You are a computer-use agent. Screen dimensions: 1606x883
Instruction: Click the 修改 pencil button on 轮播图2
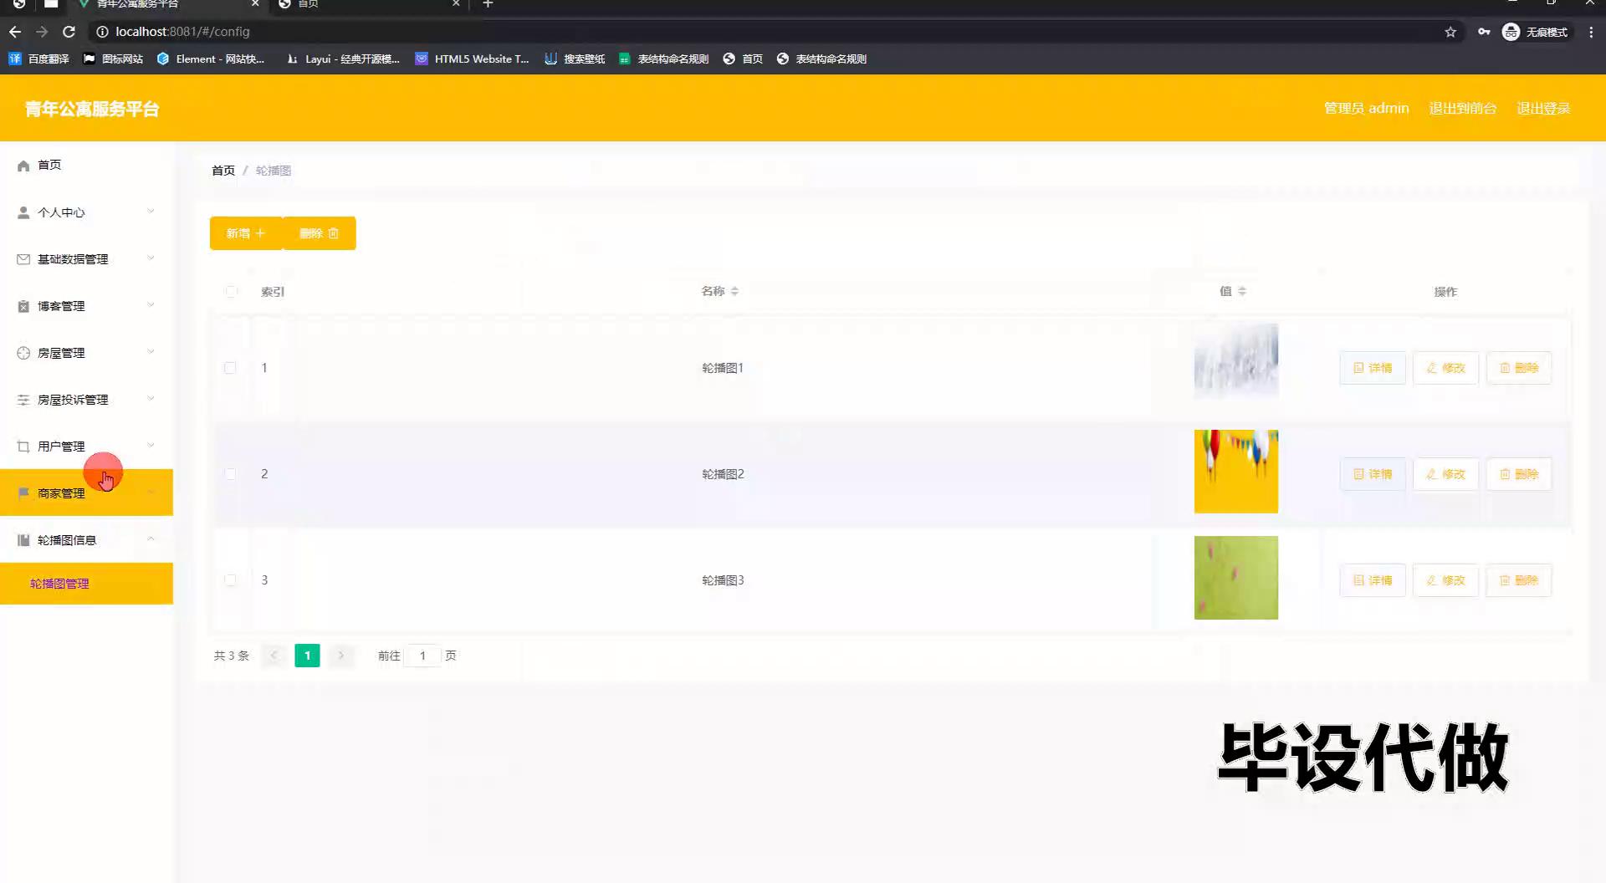1445,473
